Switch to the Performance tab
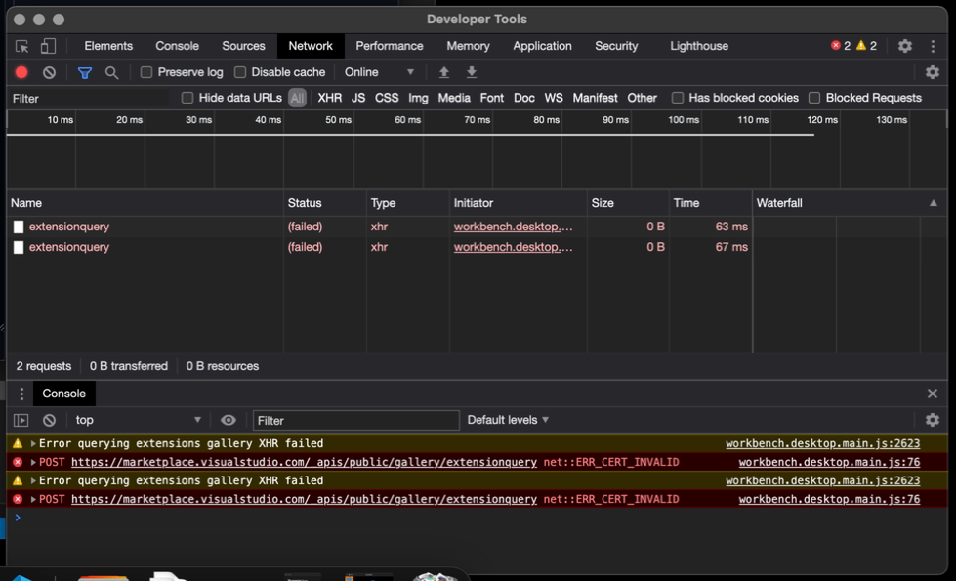 [x=389, y=46]
